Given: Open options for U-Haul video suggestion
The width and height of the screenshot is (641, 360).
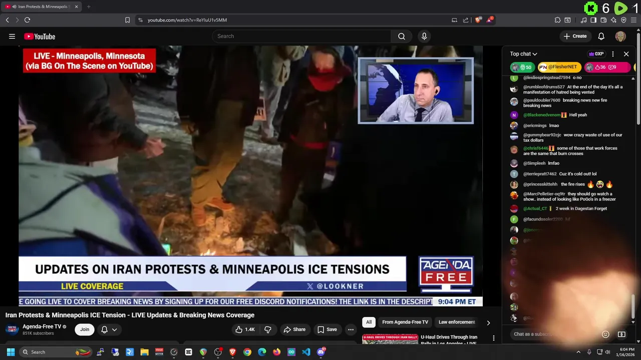Looking at the screenshot, I should [x=493, y=338].
